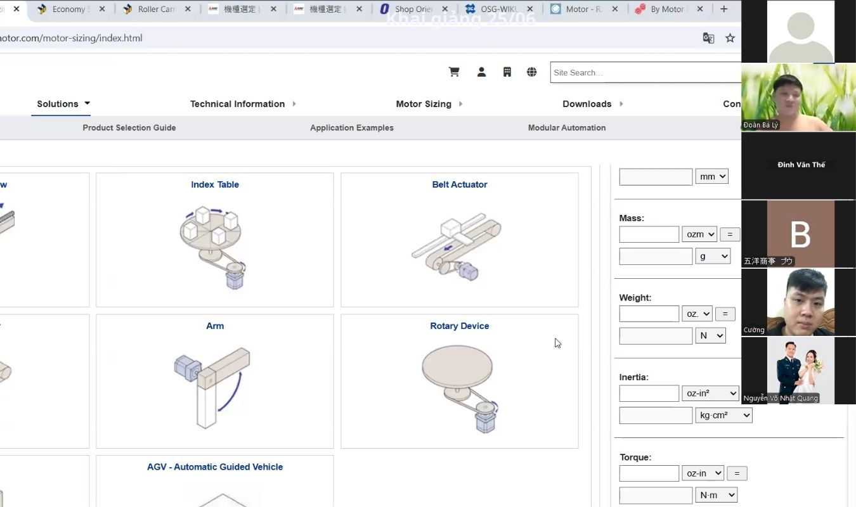
Task: Select the participant tile with letter B
Action: (798, 234)
